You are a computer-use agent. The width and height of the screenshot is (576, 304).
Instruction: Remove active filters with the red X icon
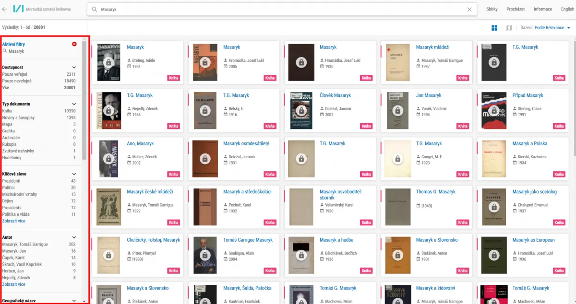(x=74, y=44)
